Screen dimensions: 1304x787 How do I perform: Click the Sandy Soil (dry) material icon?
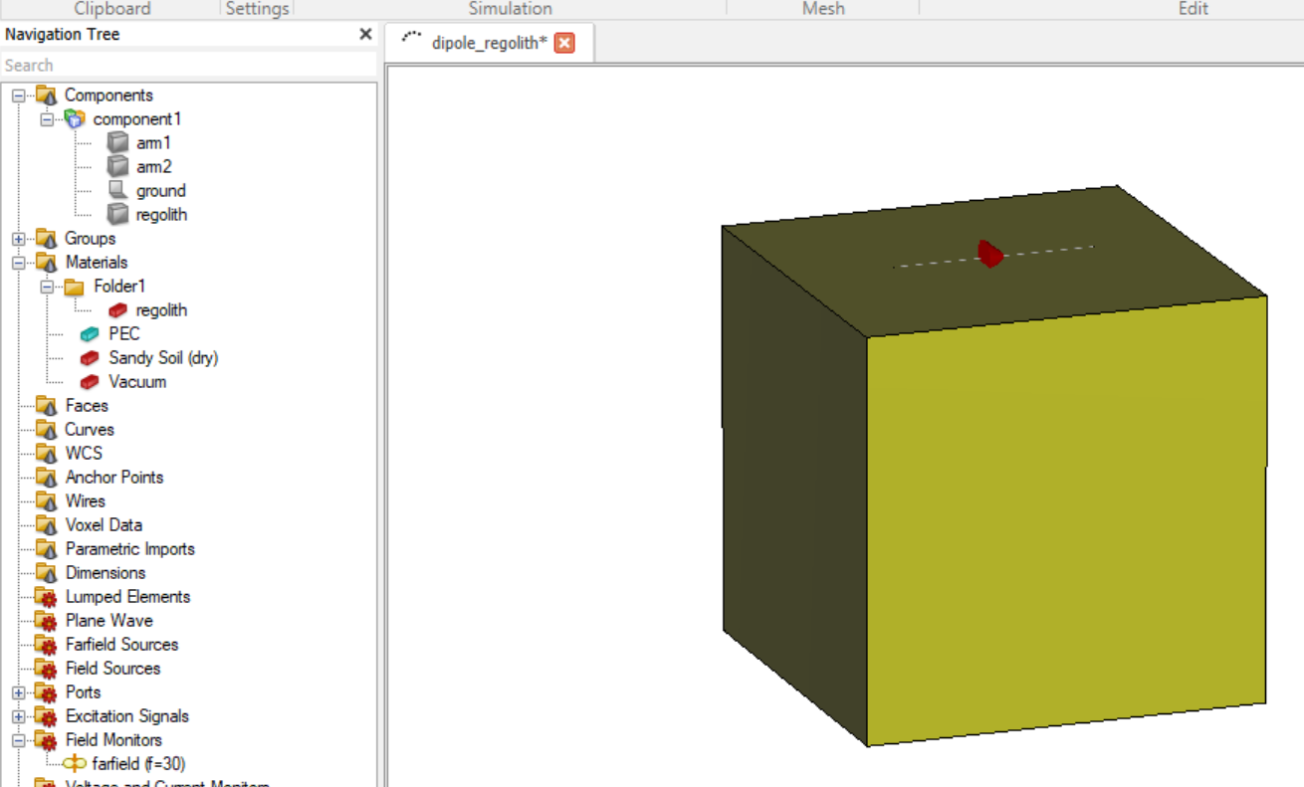point(91,358)
